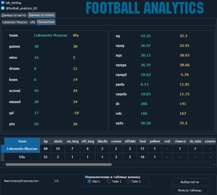Click the Lokomotiv Moscow shots value 14
Screen dimensions: 217x195
(58, 148)
